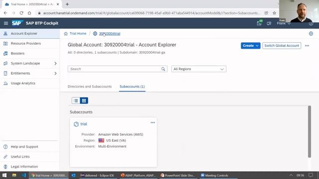Viewport: 319px width, 179px height.
Task: Click the 30920004trial breadcrumb link
Action: pos(110,33)
